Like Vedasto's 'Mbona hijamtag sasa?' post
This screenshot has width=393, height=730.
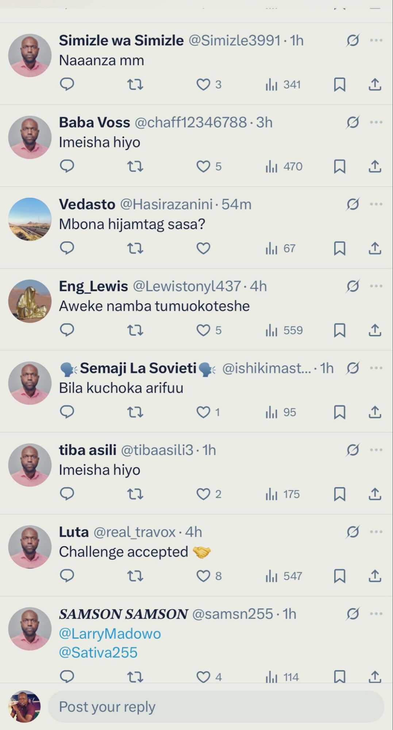203,249
